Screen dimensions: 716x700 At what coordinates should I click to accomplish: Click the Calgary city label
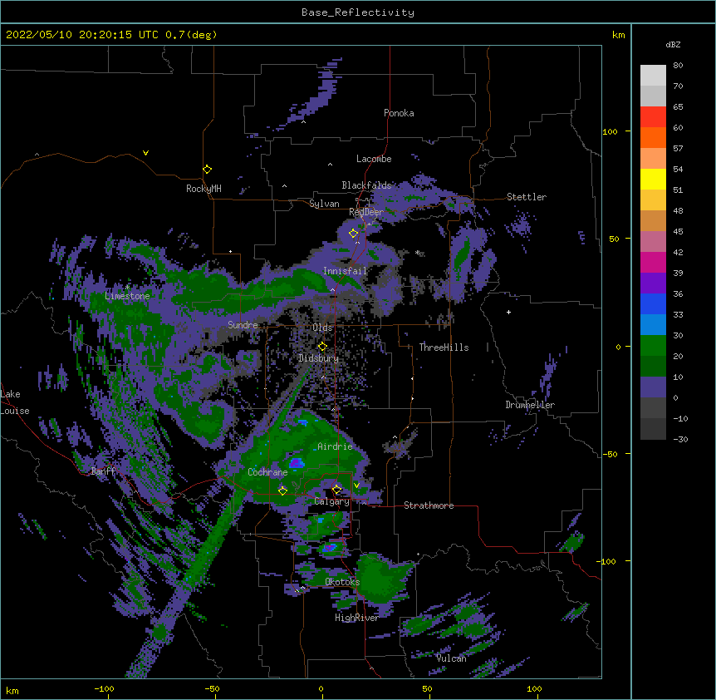(331, 501)
